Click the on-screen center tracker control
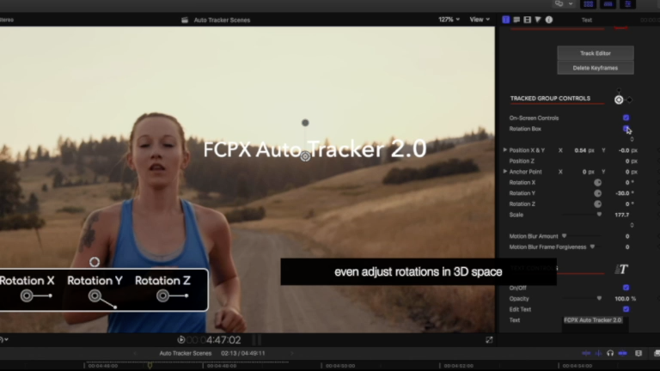Screen dimensions: 660x371 point(305,156)
